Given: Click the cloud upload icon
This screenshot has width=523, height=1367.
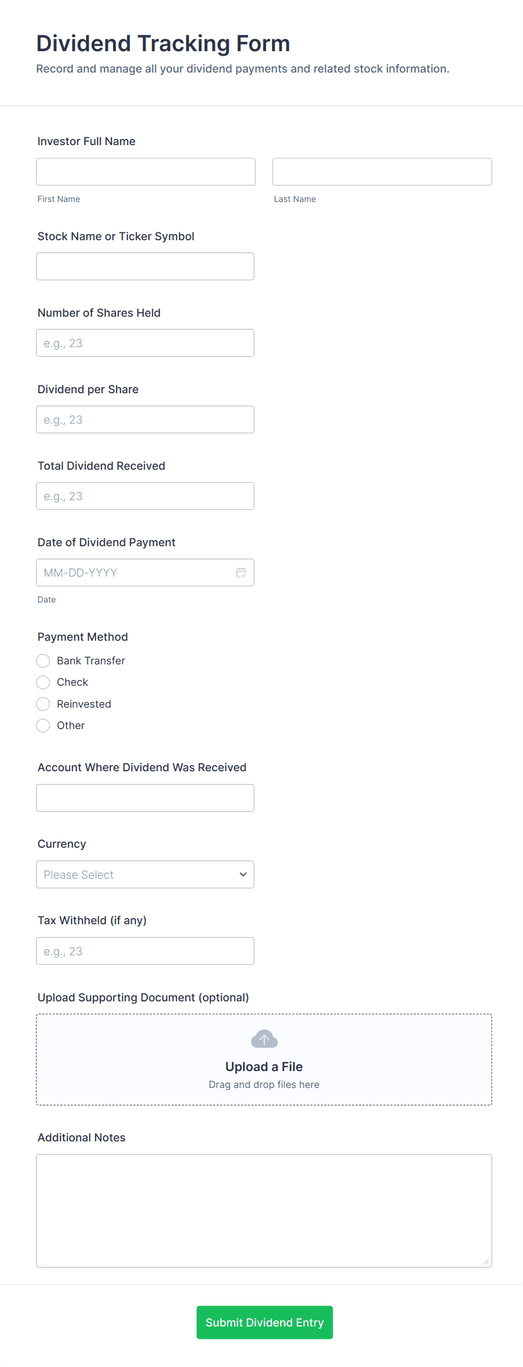Looking at the screenshot, I should 264,1039.
